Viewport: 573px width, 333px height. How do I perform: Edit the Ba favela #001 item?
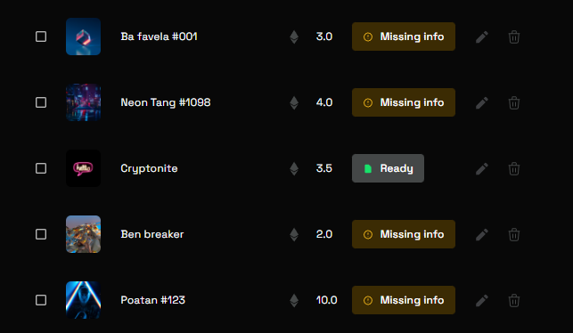[482, 37]
